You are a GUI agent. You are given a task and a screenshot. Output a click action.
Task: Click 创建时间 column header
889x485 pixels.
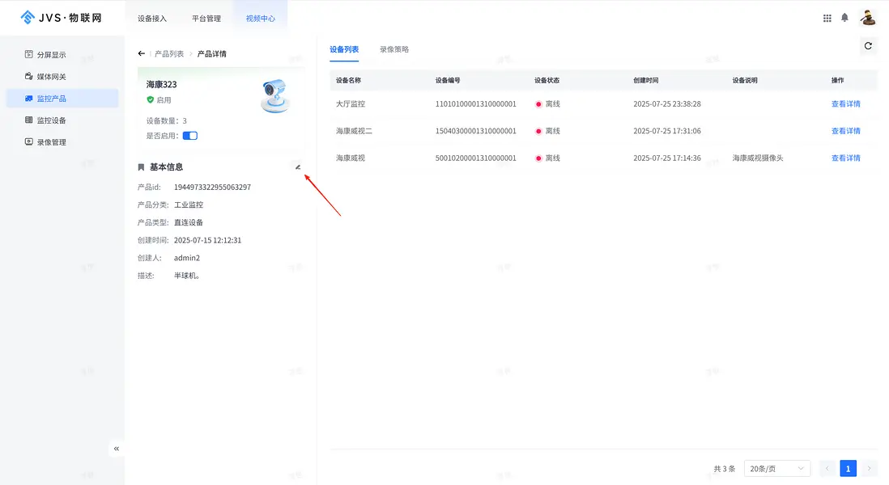pyautogui.click(x=646, y=80)
